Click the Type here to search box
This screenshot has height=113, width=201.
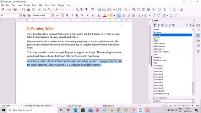point(32,110)
